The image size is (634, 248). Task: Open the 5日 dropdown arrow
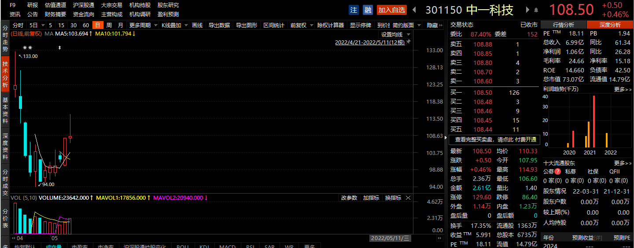coord(42,25)
